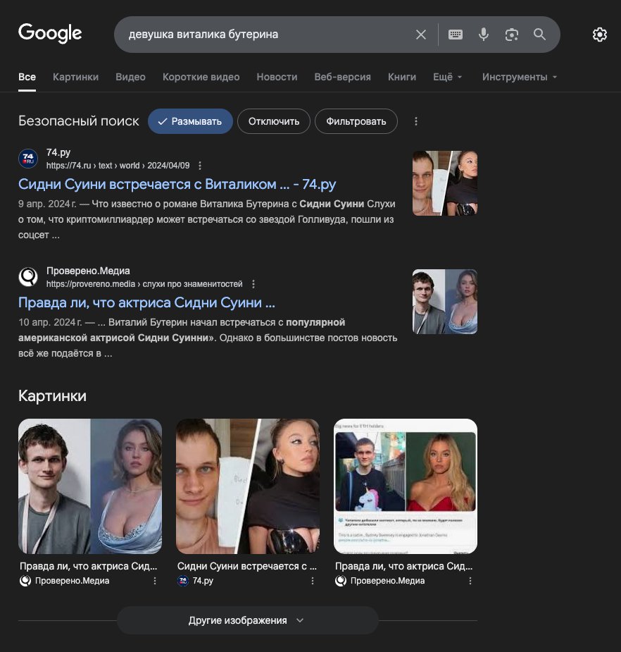621x652 pixels.
Task: Click the https://provereno.media breadcrumb URL
Action: [x=144, y=284]
